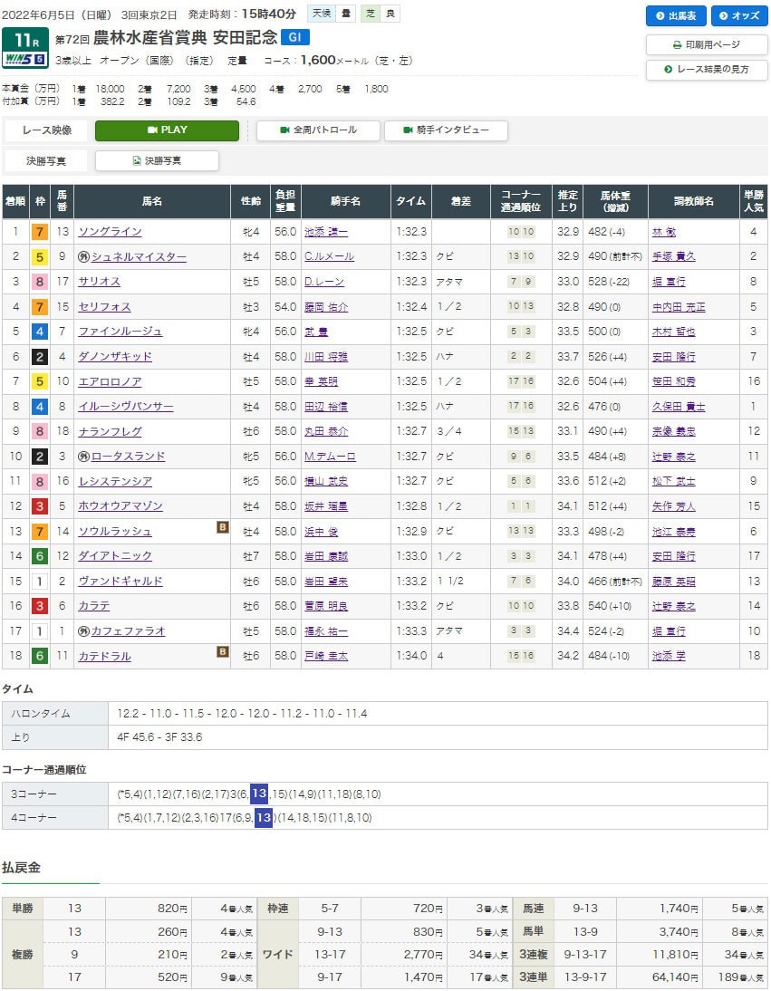Click the foreign-bred 外 mark beside シュネルマイスター

click(84, 257)
